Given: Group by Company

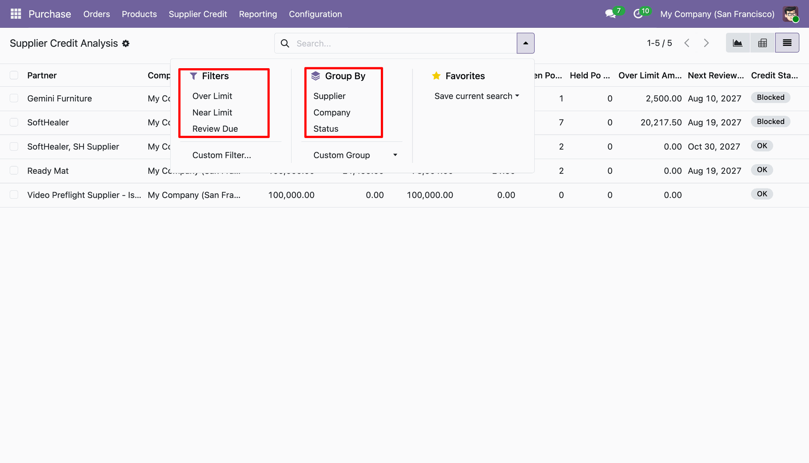Looking at the screenshot, I should click(332, 112).
